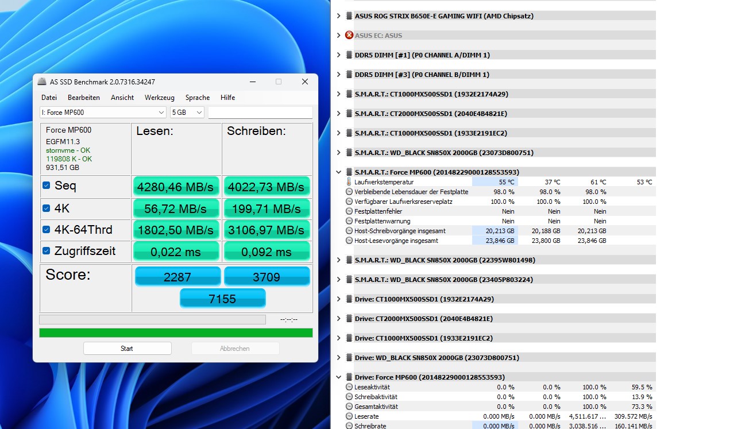This screenshot has height=429, width=749.
Task: Click sensor icon beside Festplattenfehler
Action: coord(349,211)
